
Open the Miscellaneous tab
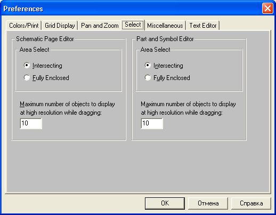click(165, 26)
